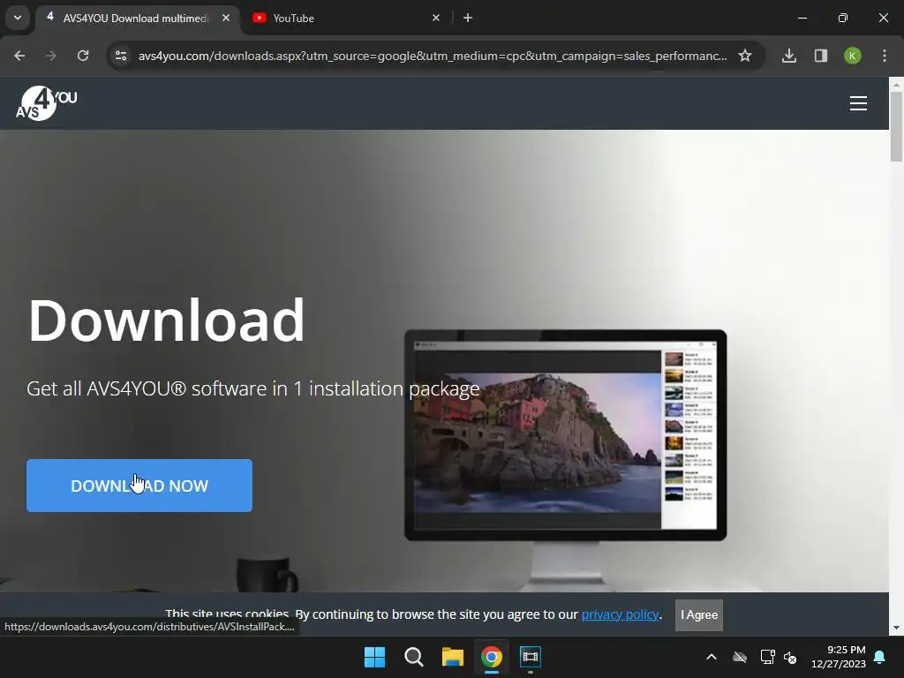Open taskbar Search icon

click(x=414, y=657)
